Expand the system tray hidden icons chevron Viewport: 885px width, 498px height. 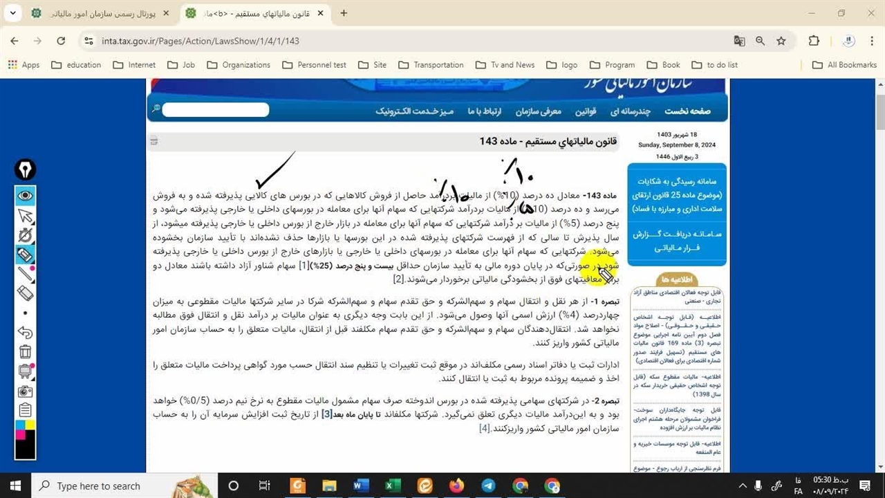(x=743, y=486)
